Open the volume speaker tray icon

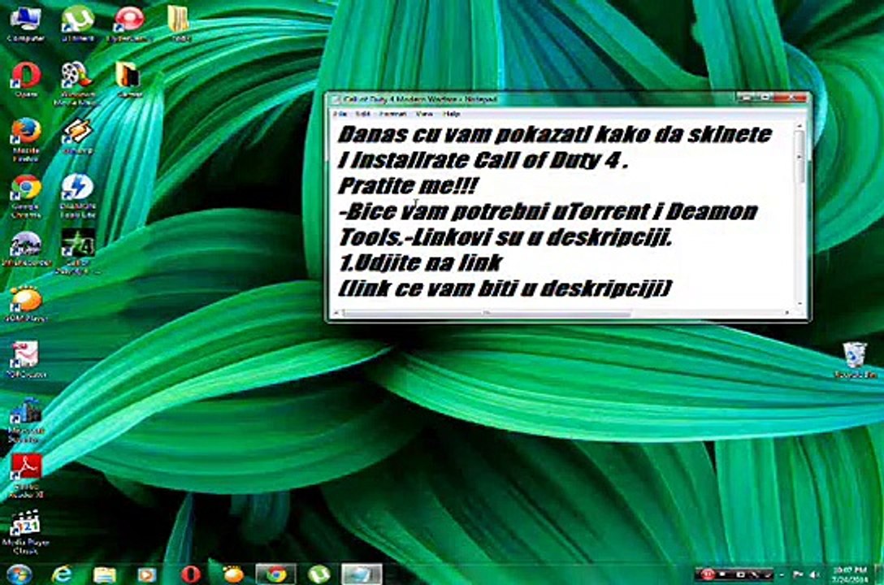tap(814, 574)
